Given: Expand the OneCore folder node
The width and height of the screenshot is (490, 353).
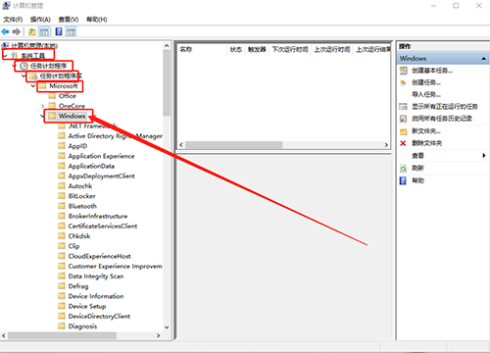Looking at the screenshot, I should [x=43, y=106].
